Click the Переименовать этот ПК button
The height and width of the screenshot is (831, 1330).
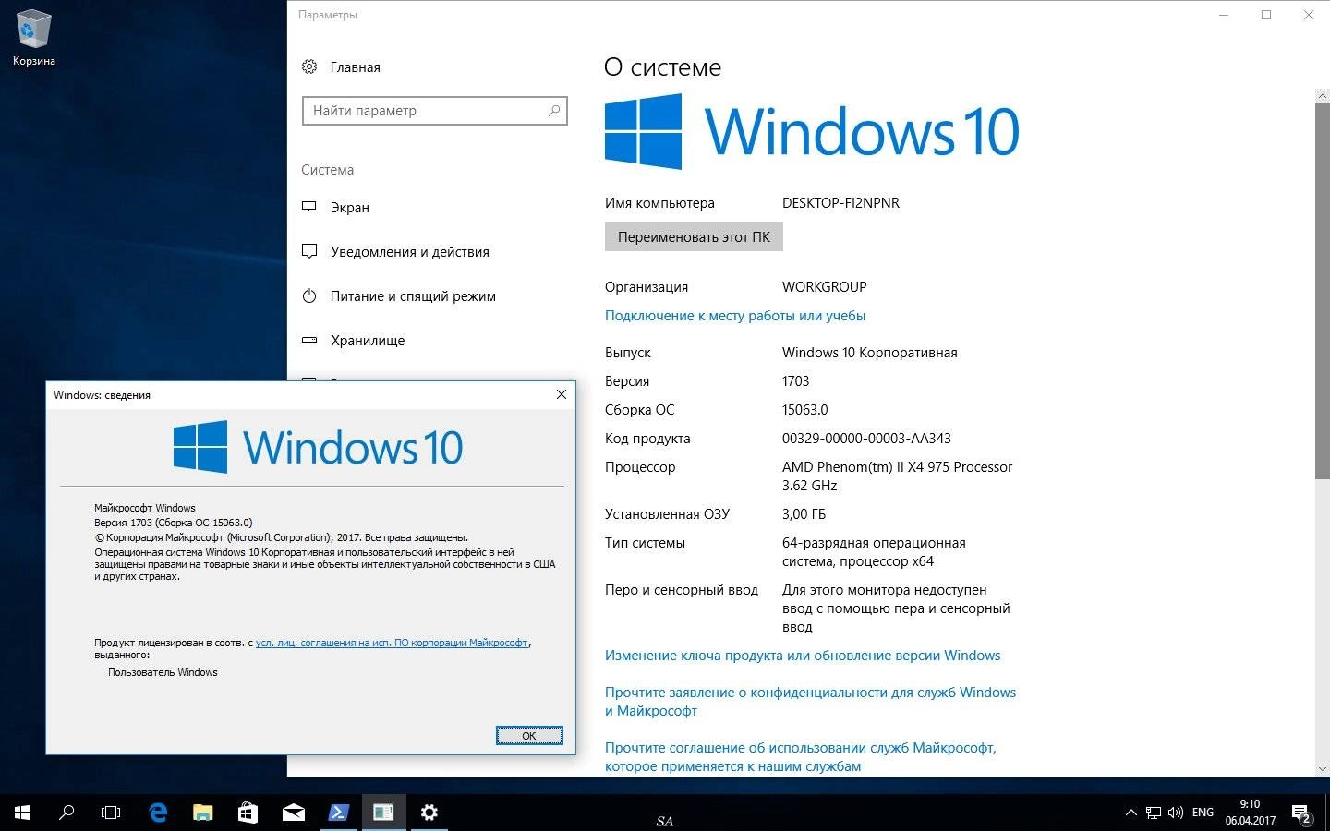(694, 236)
